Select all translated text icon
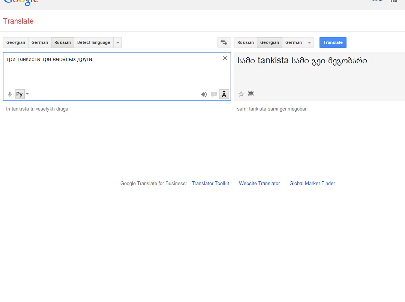405x302 pixels. [x=251, y=94]
